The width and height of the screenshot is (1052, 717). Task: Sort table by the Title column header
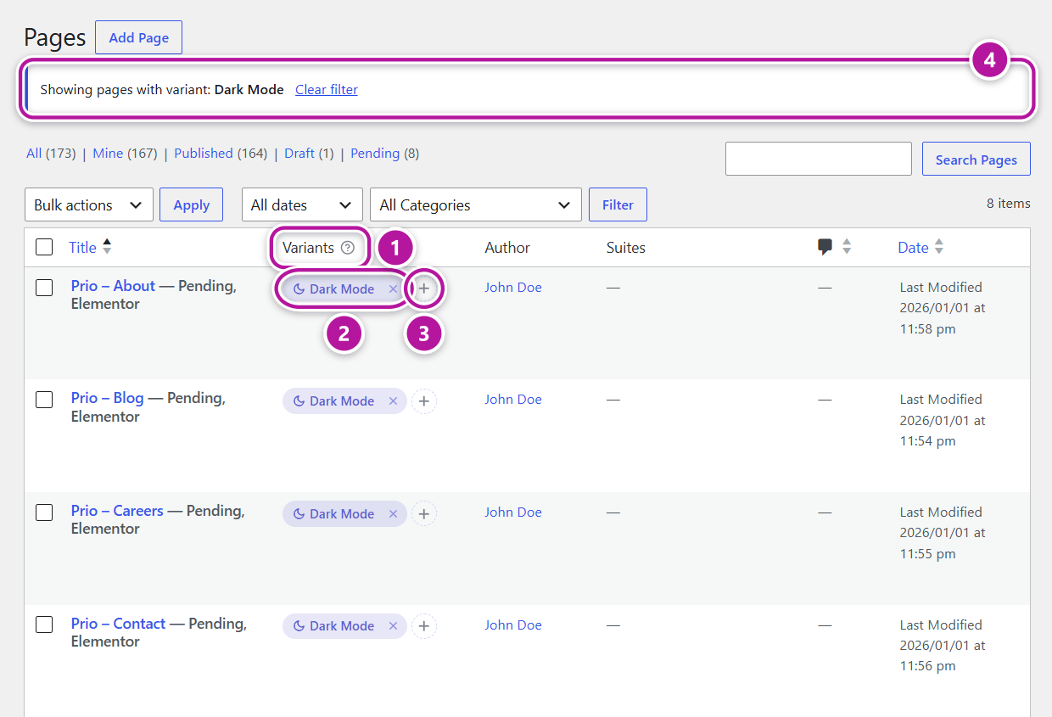82,248
